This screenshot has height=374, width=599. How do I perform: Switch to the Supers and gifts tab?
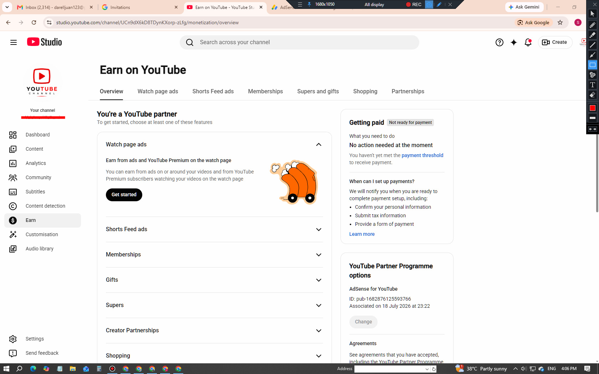click(318, 92)
